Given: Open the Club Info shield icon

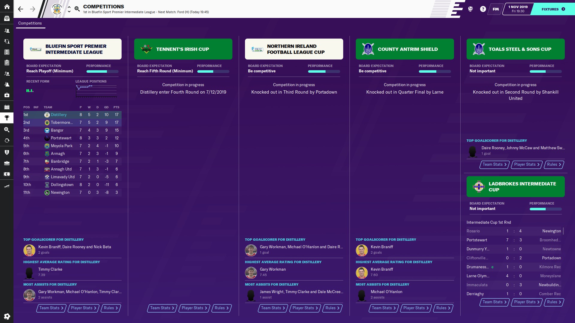Looking at the screenshot, I should pos(7,153).
